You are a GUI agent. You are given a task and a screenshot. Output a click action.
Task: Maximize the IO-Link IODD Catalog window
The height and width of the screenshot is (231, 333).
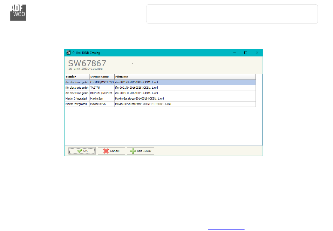246,53
